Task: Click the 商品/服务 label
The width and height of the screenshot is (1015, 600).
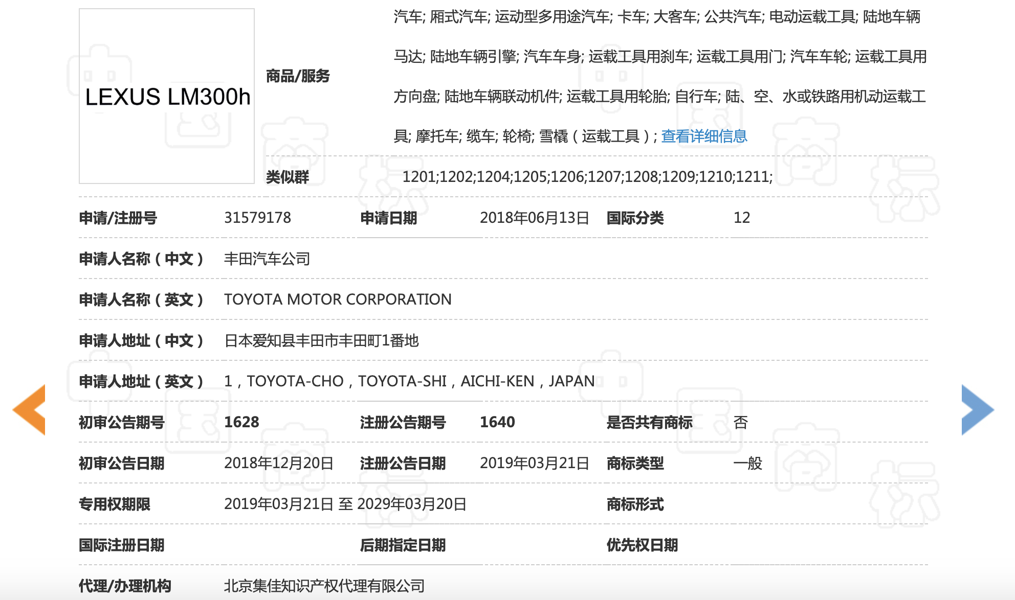Action: pyautogui.click(x=298, y=76)
